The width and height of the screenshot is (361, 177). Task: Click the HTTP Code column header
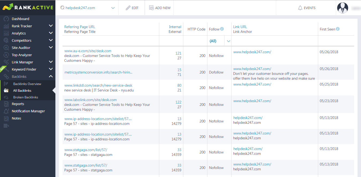[x=196, y=29]
